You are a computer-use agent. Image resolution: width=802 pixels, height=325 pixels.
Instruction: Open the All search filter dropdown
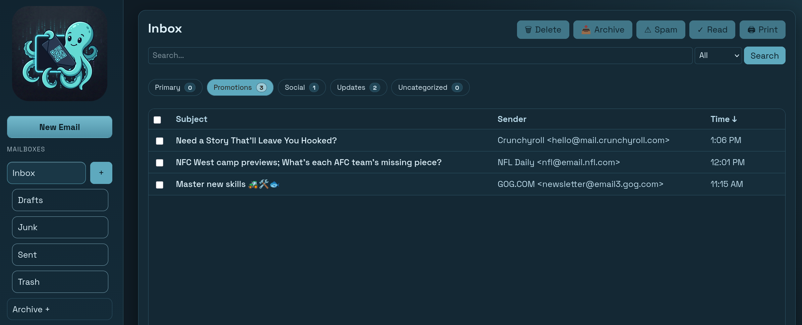coord(718,56)
